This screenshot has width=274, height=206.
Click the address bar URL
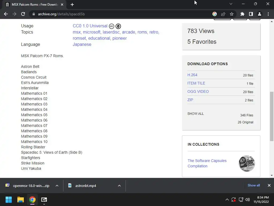click(x=61, y=14)
